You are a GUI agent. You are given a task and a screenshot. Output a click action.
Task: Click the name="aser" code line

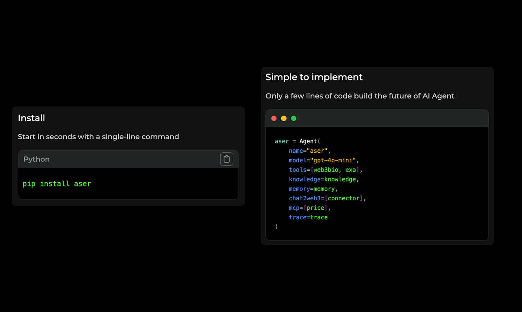tap(310, 151)
